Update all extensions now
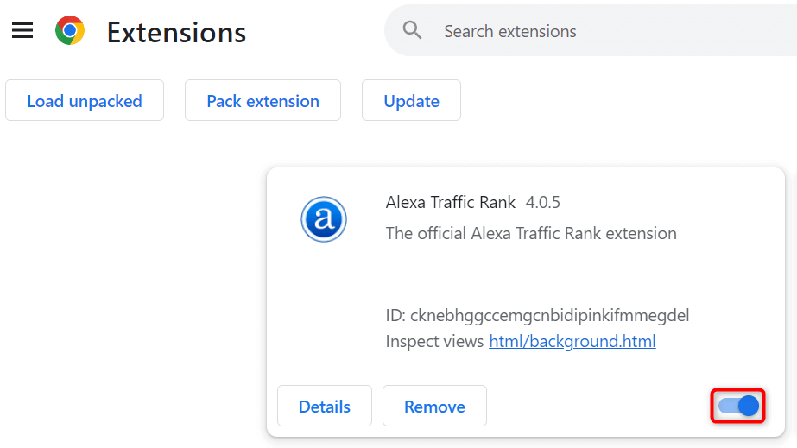Screen dimensions: 797x448 tap(411, 101)
